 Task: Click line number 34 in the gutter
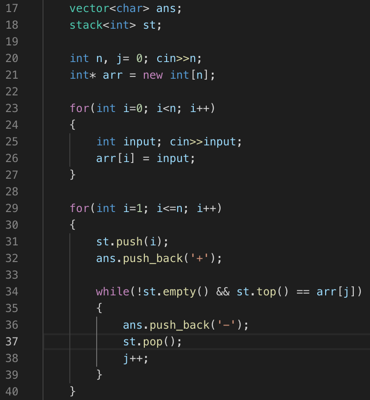(12, 292)
